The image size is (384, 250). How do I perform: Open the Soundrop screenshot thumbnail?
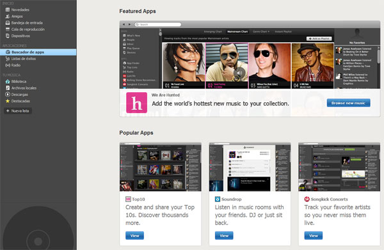tap(250, 167)
